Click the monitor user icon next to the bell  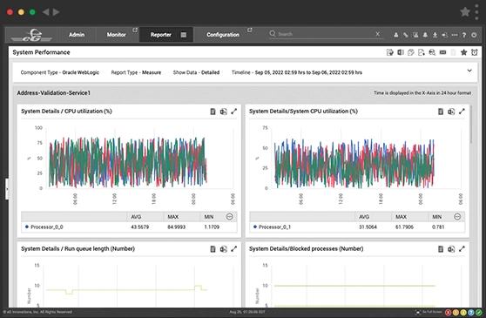pos(415,35)
